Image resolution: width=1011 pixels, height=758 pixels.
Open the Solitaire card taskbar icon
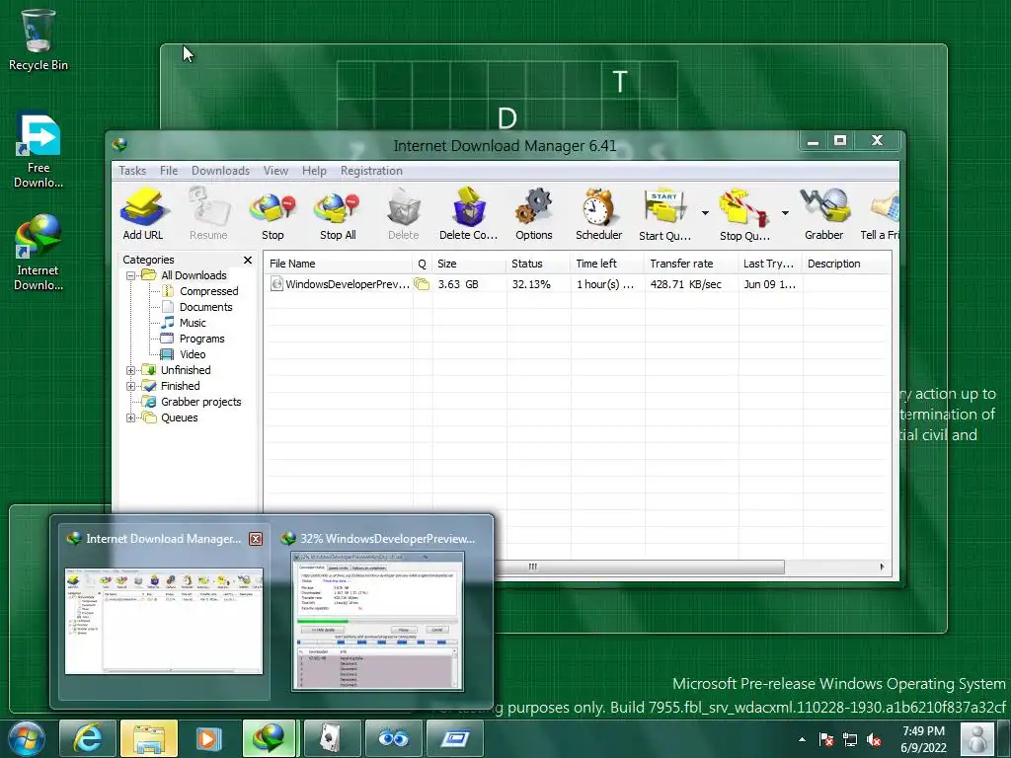[332, 738]
